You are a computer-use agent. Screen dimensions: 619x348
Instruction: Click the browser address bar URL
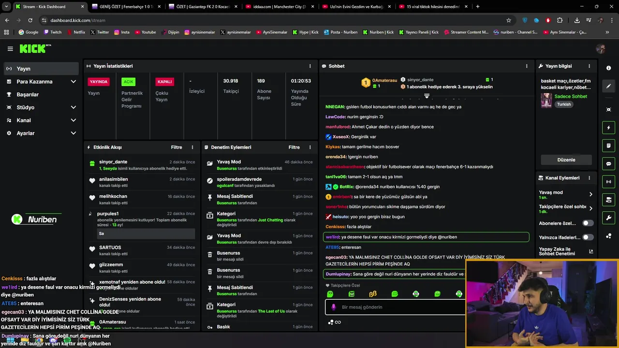coord(78,20)
